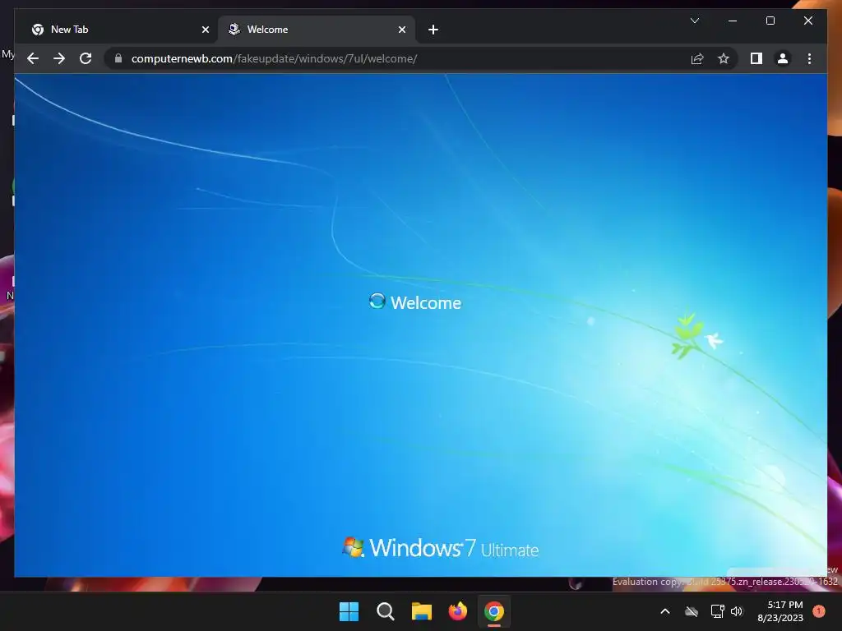Open taskbar Search
Image resolution: width=842 pixels, height=631 pixels.
point(385,611)
